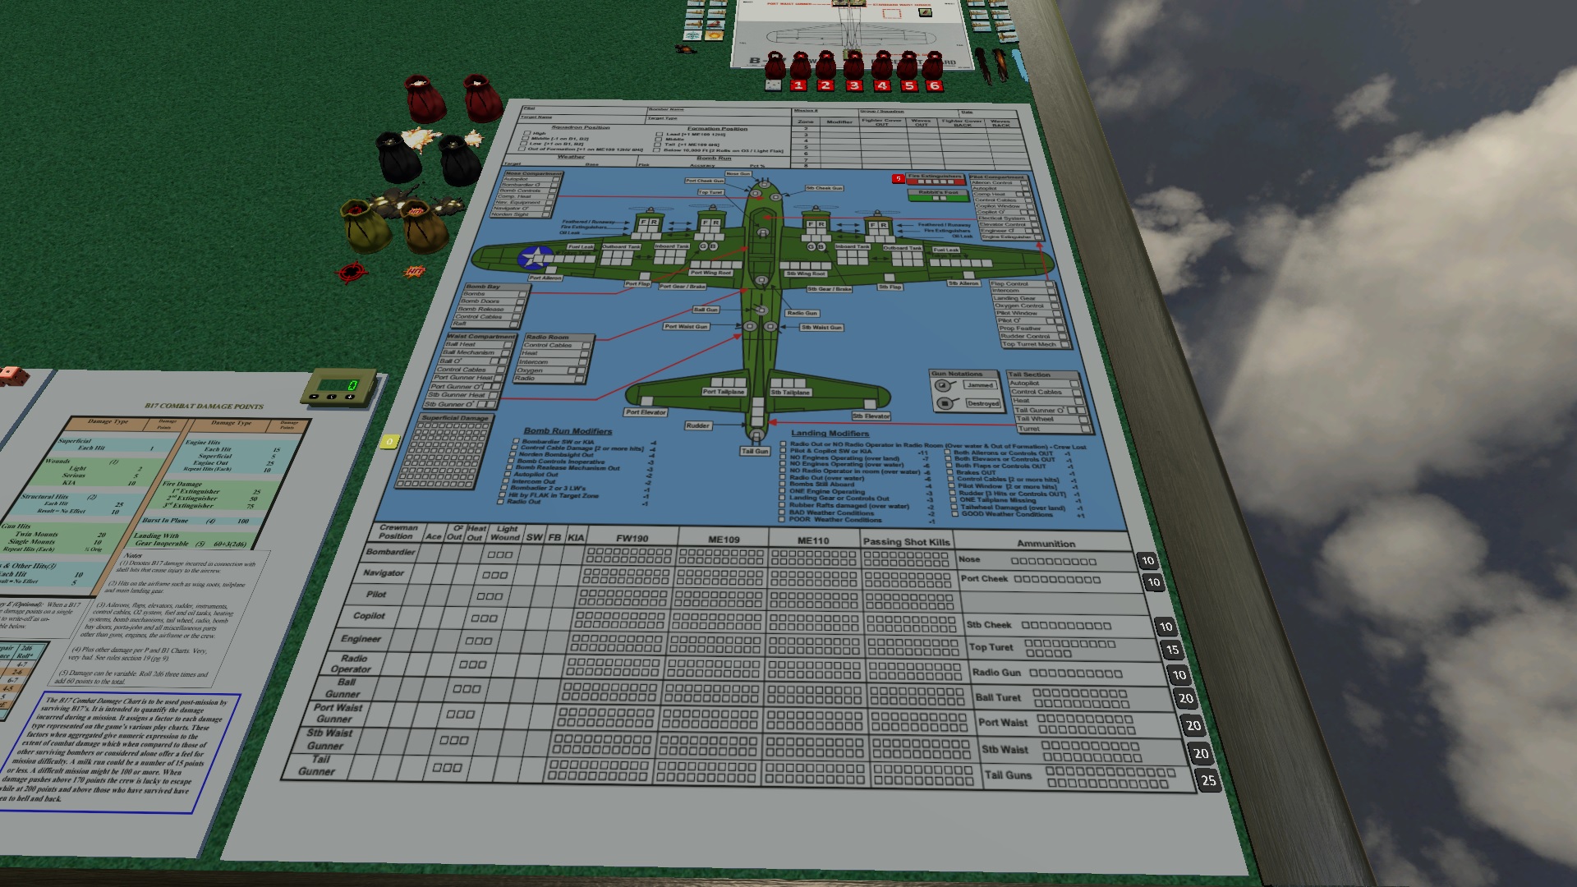Select the sun weather token
1577x887 pixels.
[715, 34]
